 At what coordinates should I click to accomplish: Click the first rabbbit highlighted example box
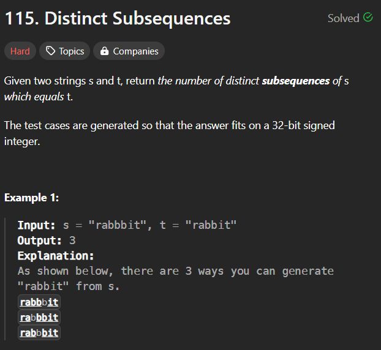point(39,302)
